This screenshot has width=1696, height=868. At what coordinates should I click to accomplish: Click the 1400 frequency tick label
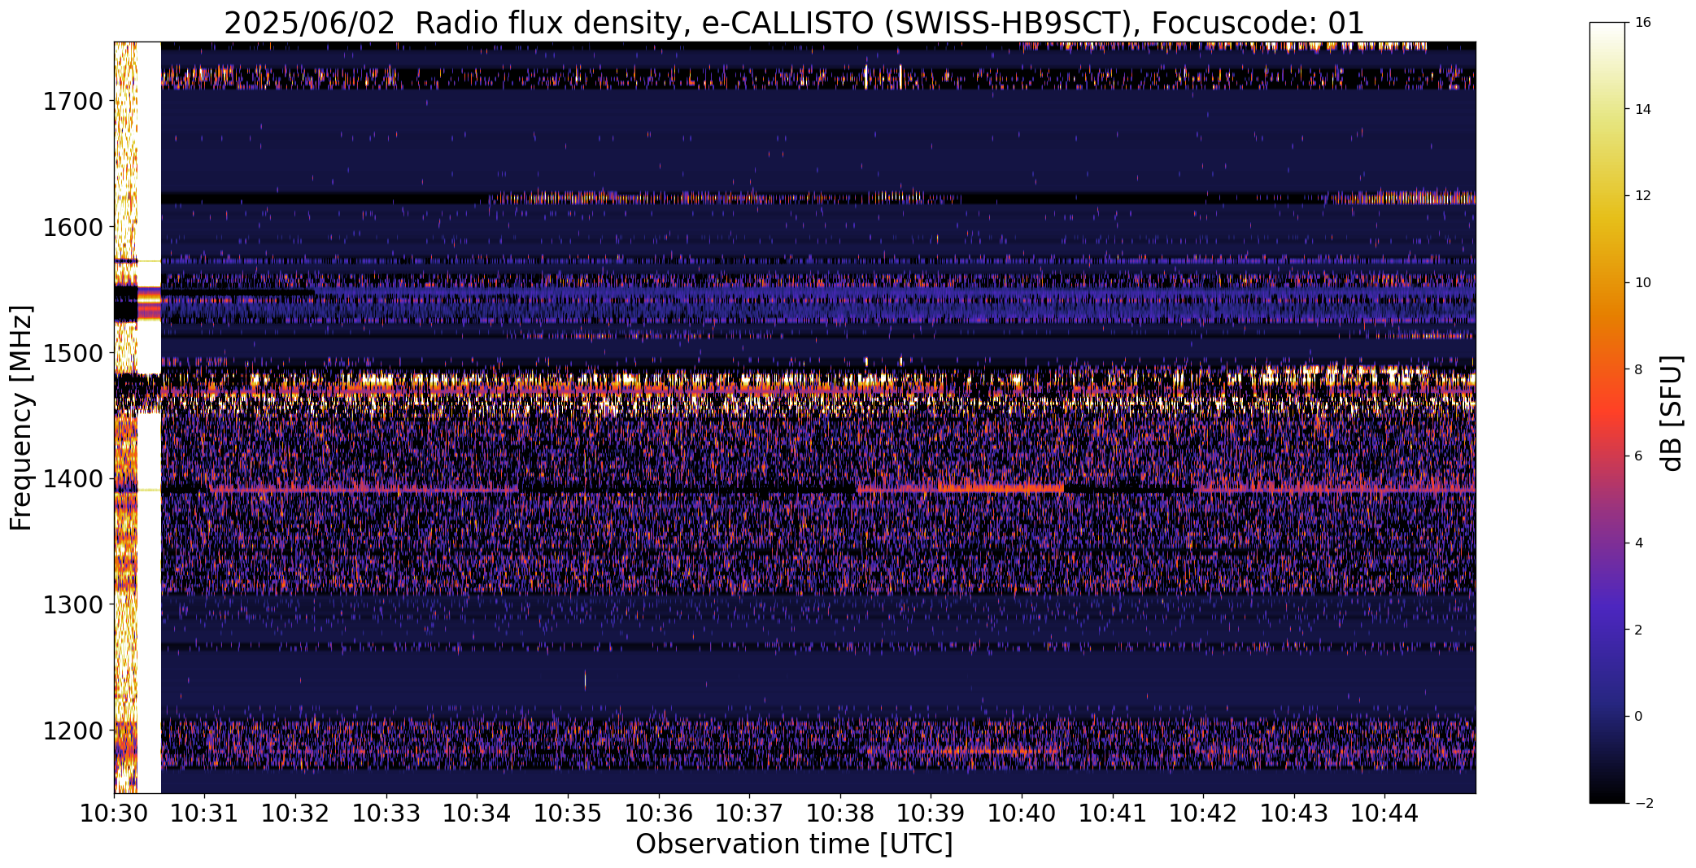coord(72,479)
